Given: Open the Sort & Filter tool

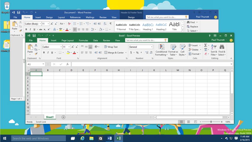Looking at the screenshot, I should [x=214, y=50].
